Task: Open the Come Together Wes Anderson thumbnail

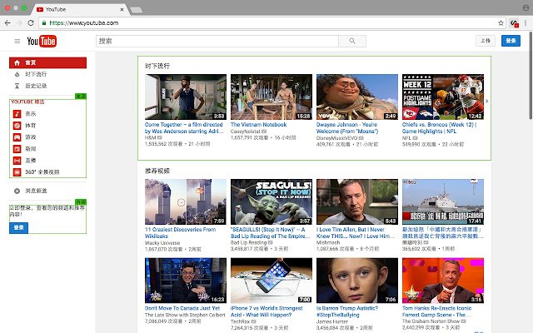Action: coord(186,97)
